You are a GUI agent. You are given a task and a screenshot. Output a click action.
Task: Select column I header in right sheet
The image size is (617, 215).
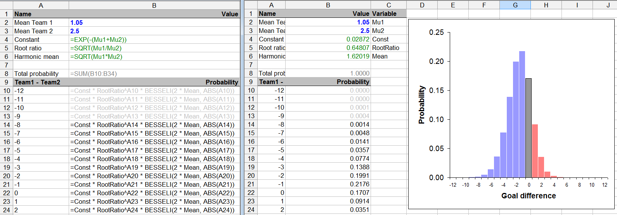577,5
